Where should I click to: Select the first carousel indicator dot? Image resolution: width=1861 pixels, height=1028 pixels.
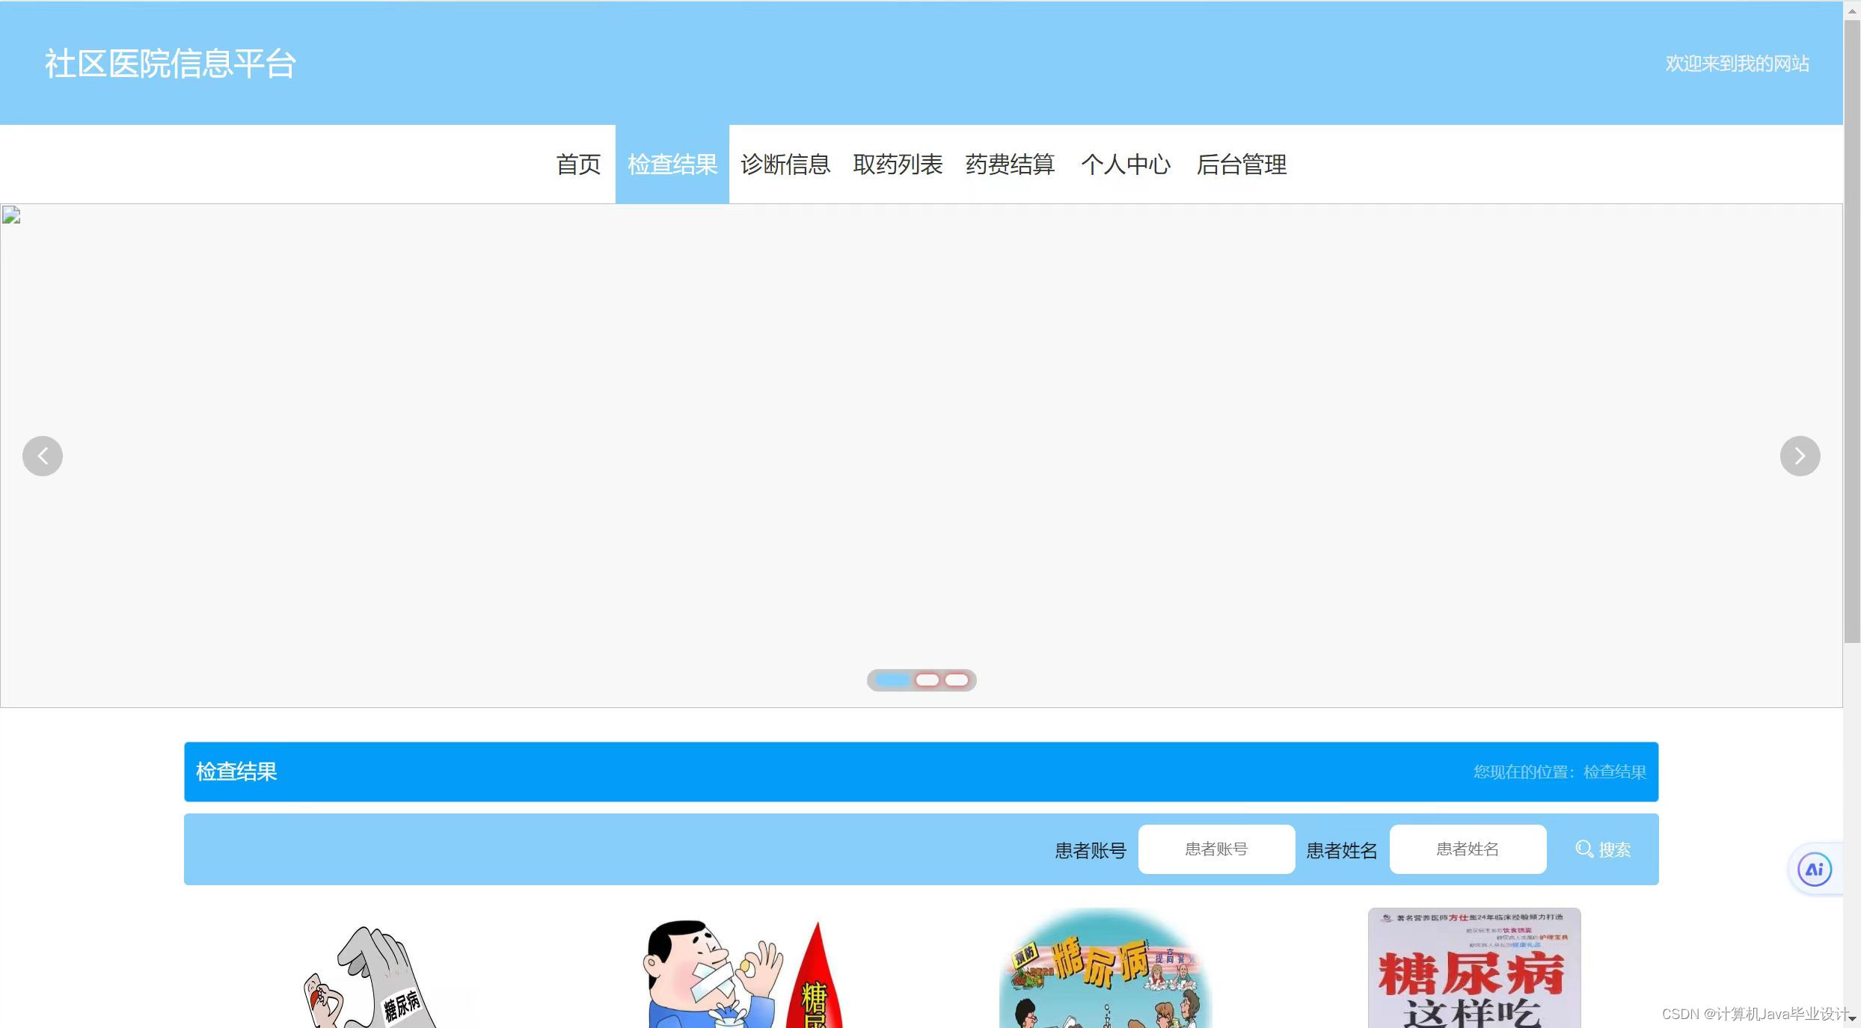(893, 680)
